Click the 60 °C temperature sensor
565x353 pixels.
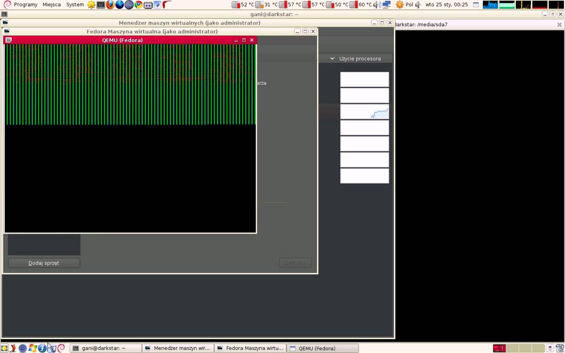(x=361, y=5)
